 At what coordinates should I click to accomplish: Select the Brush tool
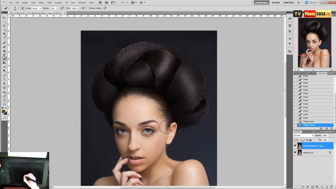(4, 47)
